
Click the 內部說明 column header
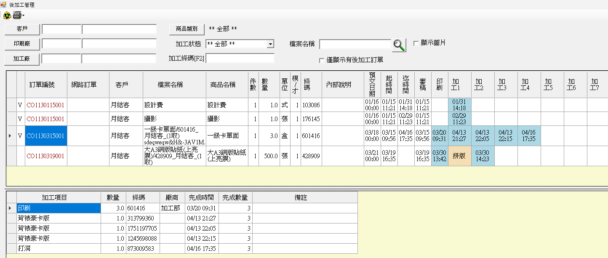(343, 85)
